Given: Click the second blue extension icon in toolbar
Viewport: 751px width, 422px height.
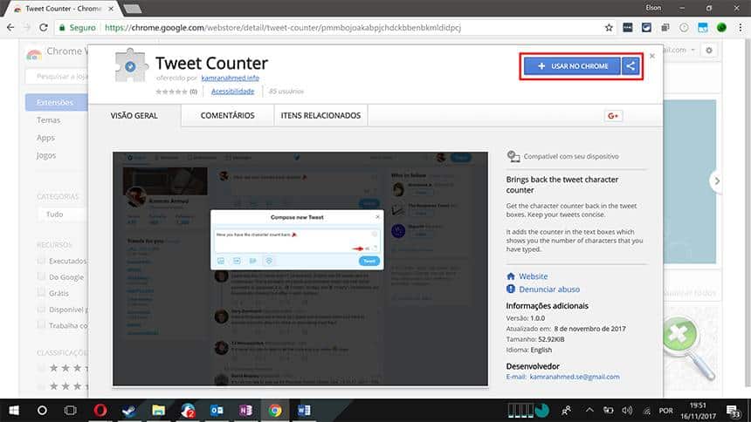Looking at the screenshot, I should pyautogui.click(x=646, y=28).
